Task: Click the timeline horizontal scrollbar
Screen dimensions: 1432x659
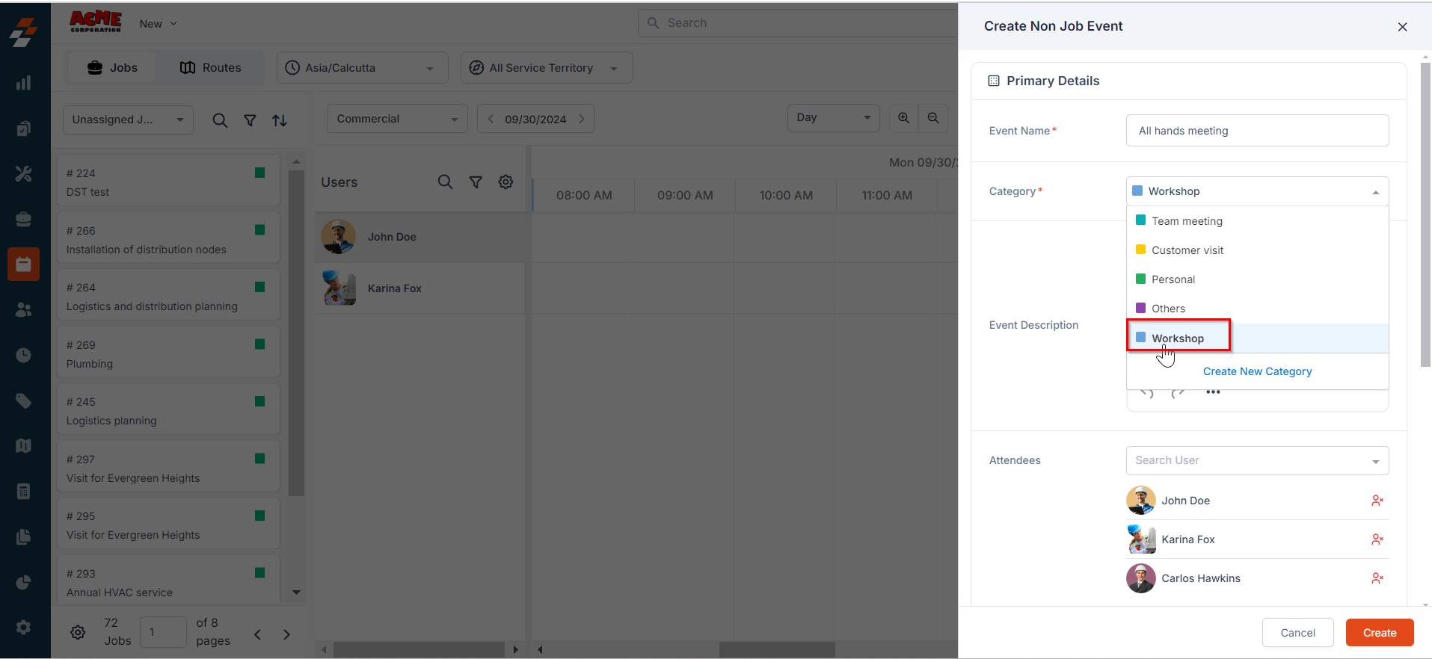Action: pos(776,649)
